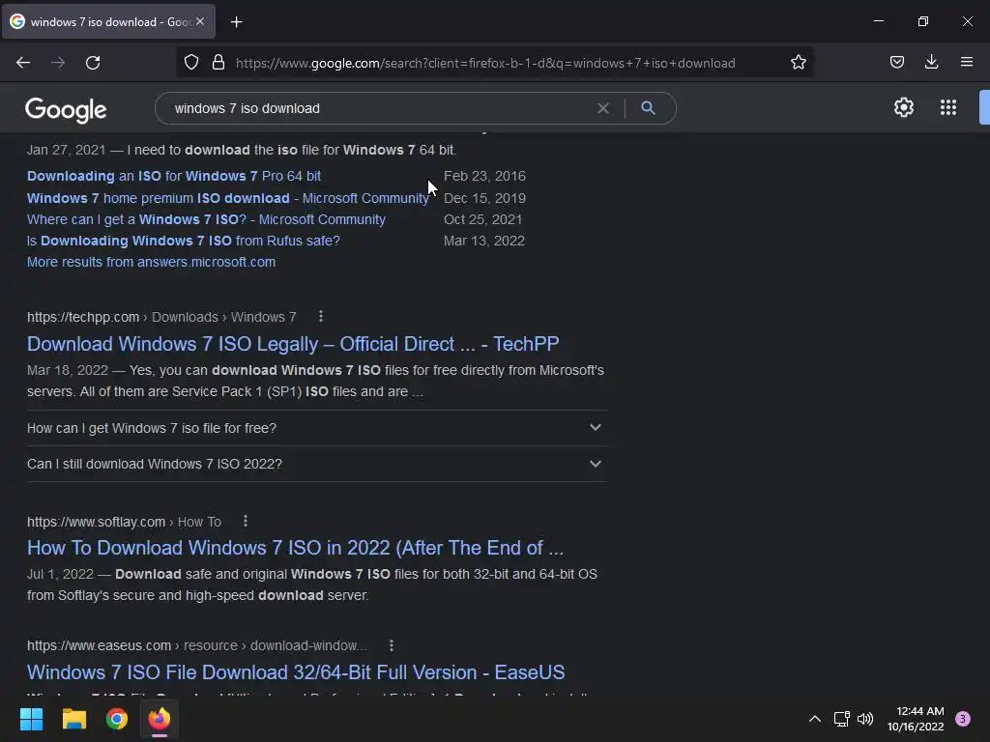Click the Firefox address bar URL
Screen dimensions: 990x742
(485, 63)
